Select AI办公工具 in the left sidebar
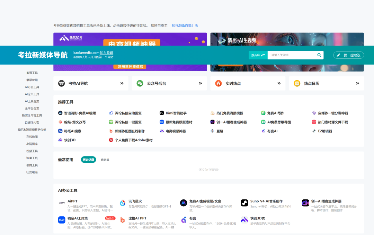Screen dimensions: 374x235 tap(32, 87)
